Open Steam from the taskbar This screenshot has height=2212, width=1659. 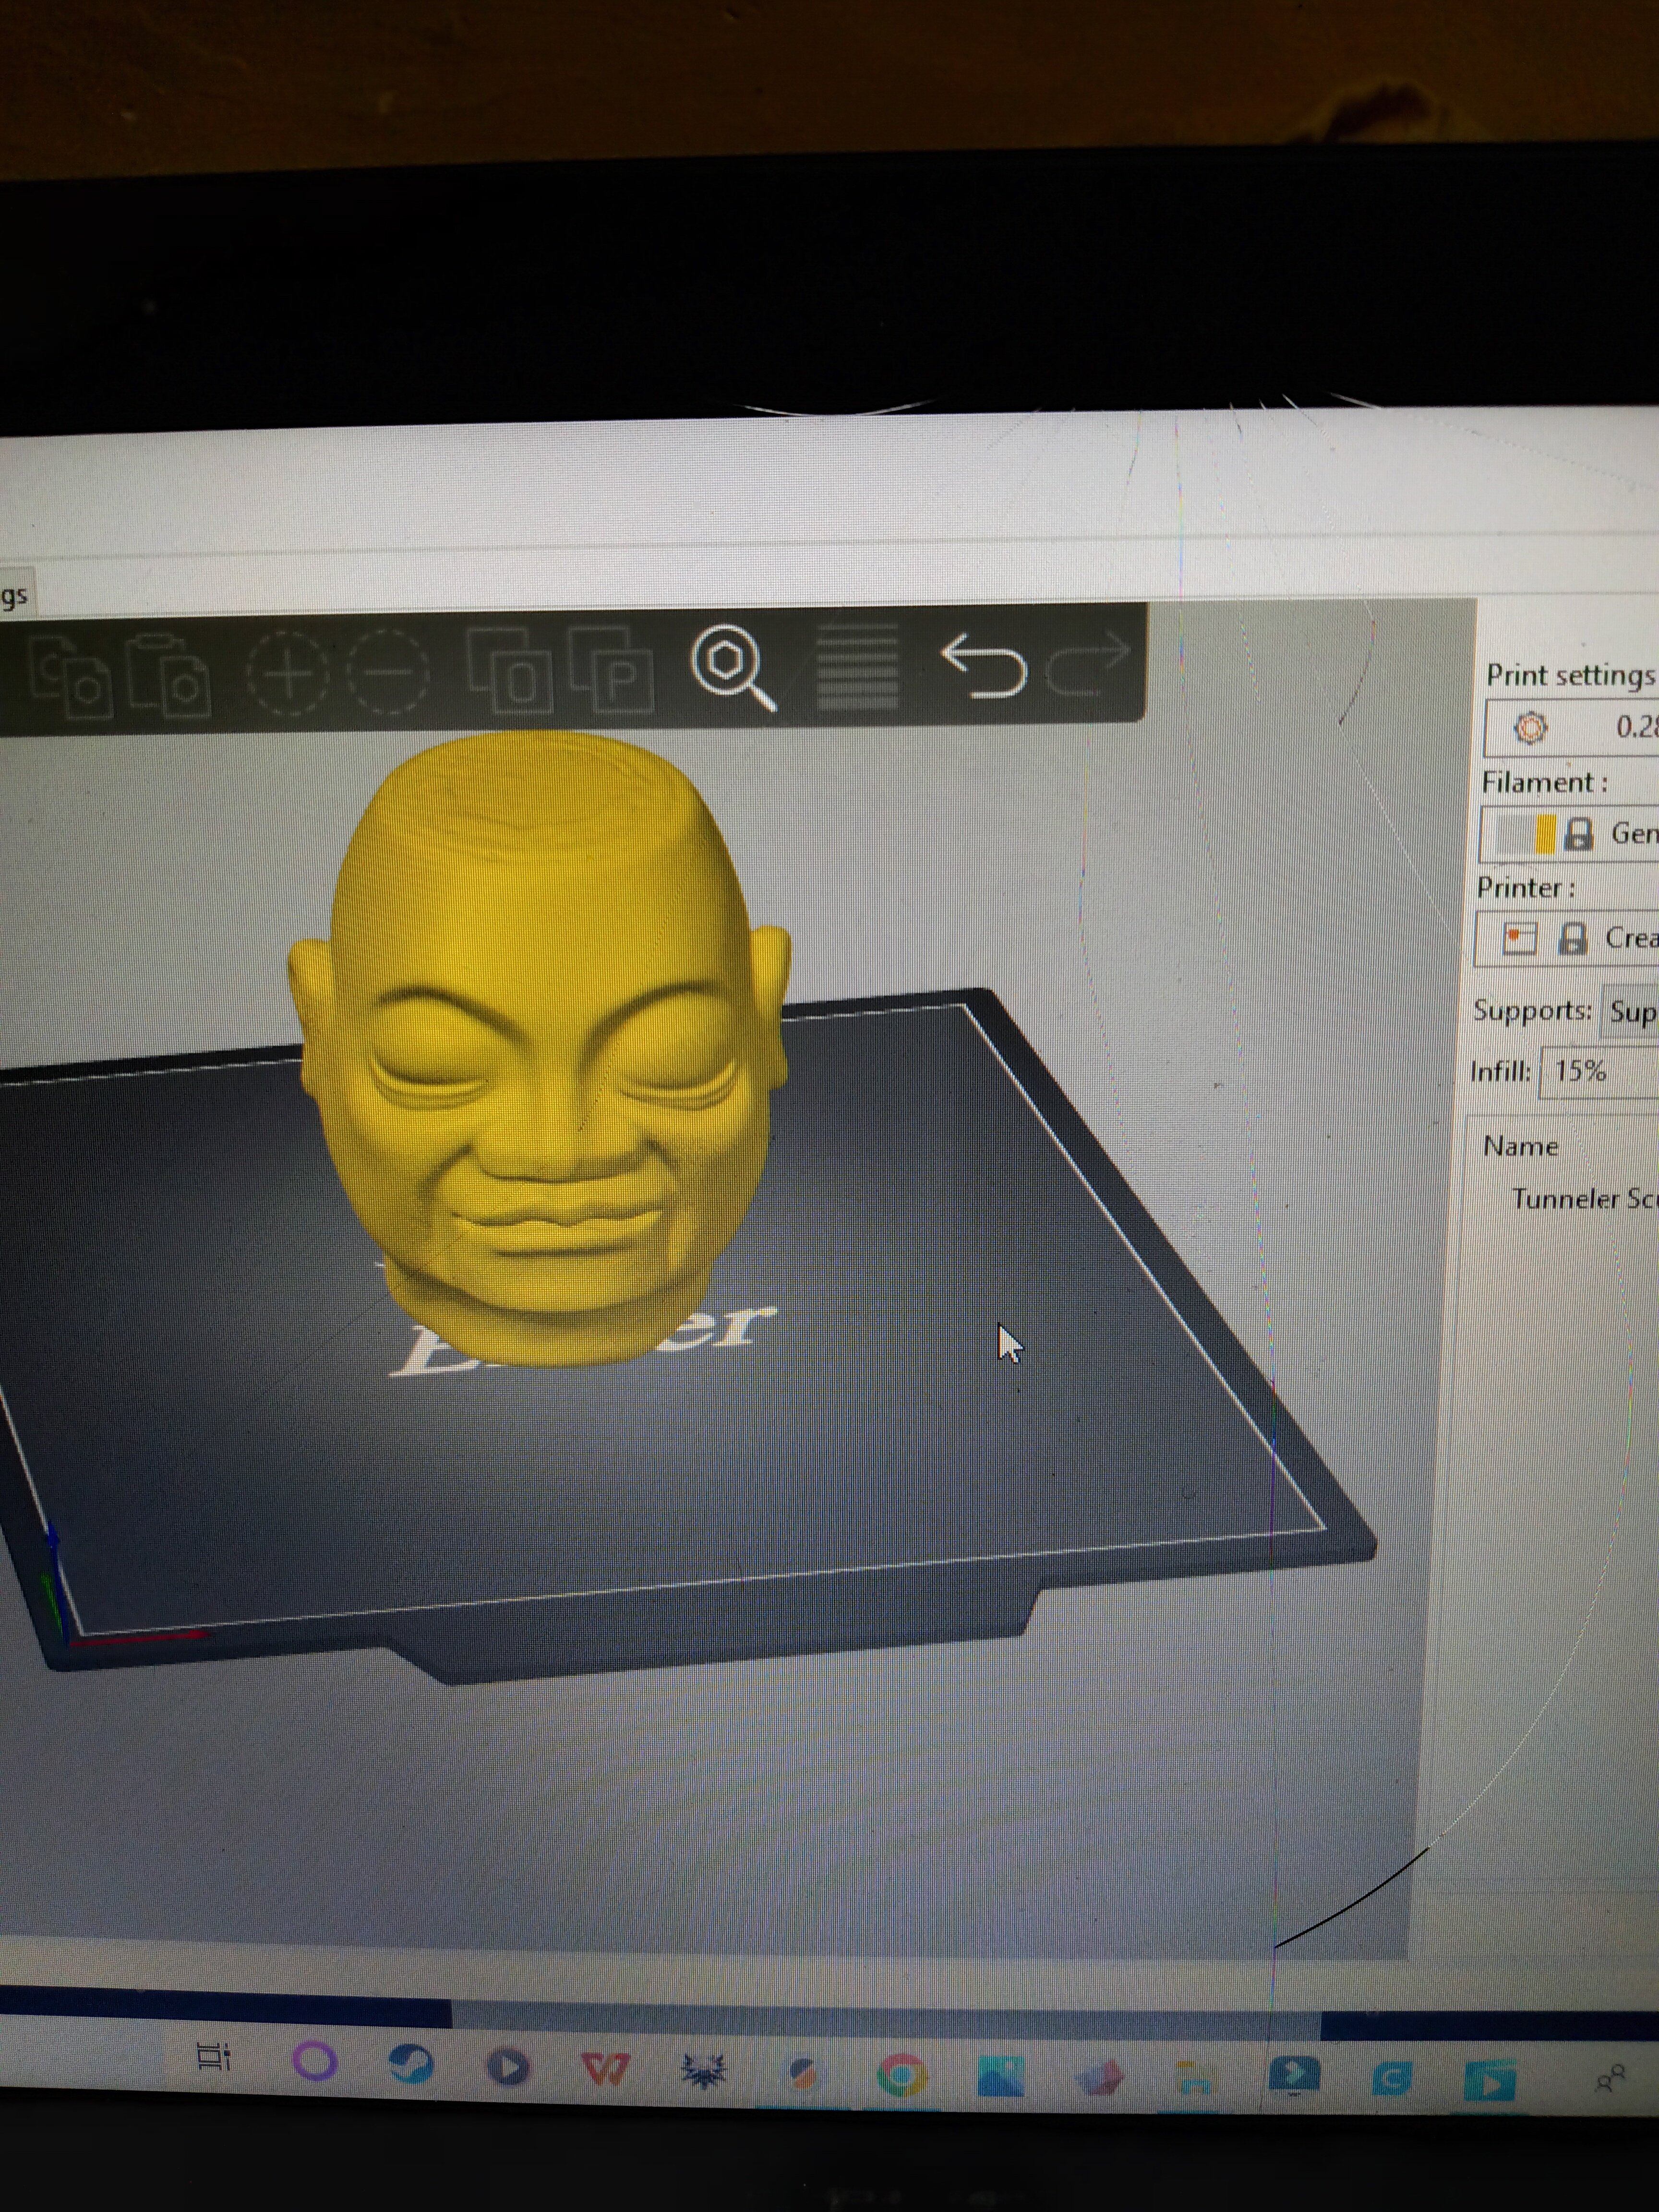(411, 2064)
